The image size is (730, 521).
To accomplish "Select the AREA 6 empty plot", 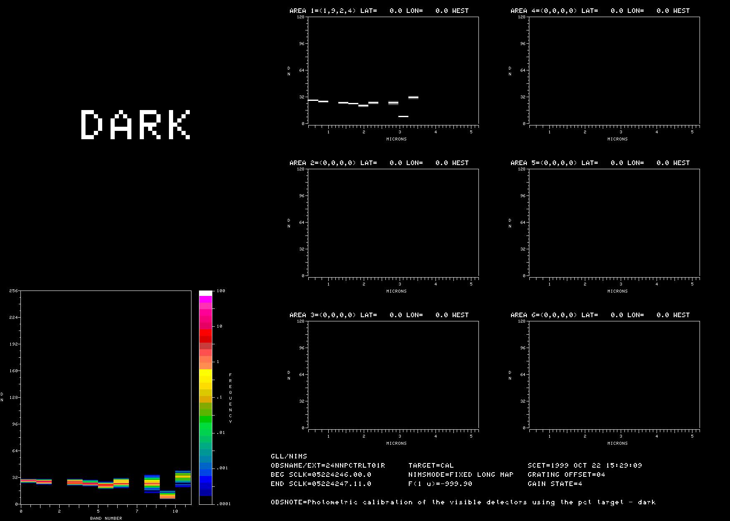I will pos(614,375).
